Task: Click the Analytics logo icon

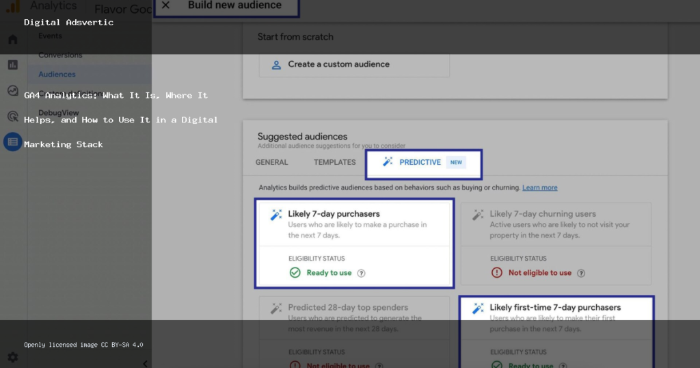Action: 12,6
